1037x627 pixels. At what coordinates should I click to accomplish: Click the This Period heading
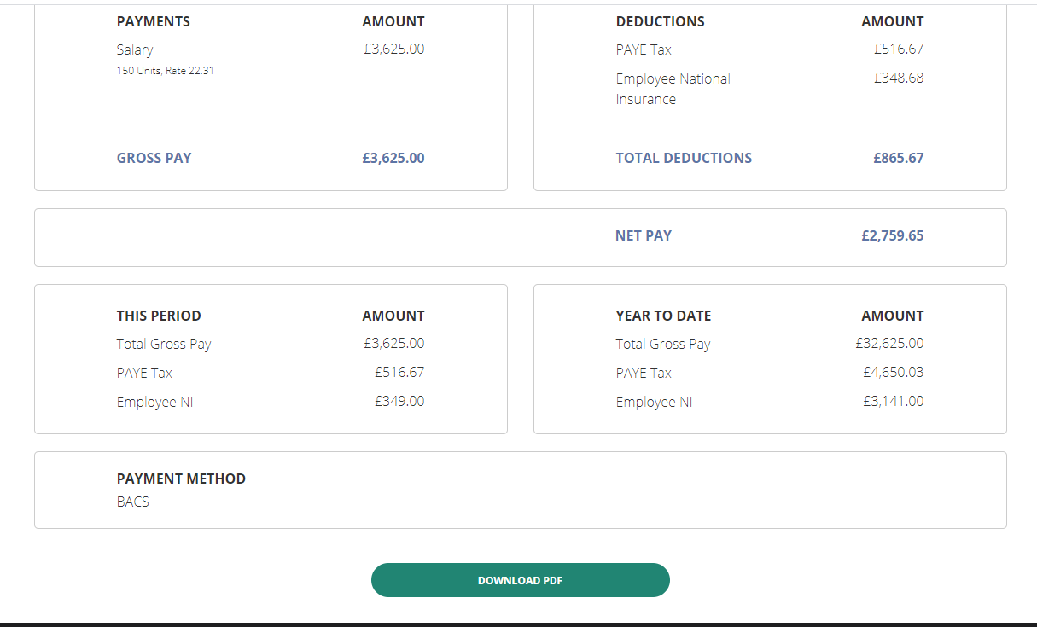159,316
